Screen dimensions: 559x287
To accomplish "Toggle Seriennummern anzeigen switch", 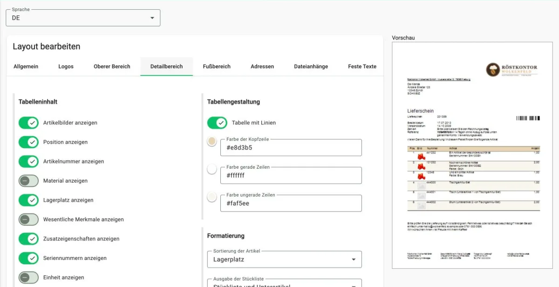I will pyautogui.click(x=28, y=258).
